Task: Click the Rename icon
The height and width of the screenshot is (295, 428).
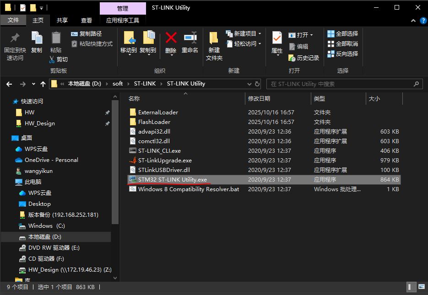Action: [190, 38]
